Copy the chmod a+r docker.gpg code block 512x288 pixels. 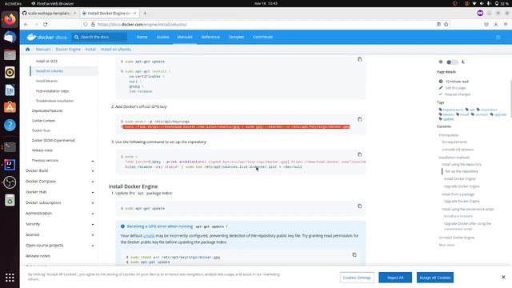[x=354, y=254]
